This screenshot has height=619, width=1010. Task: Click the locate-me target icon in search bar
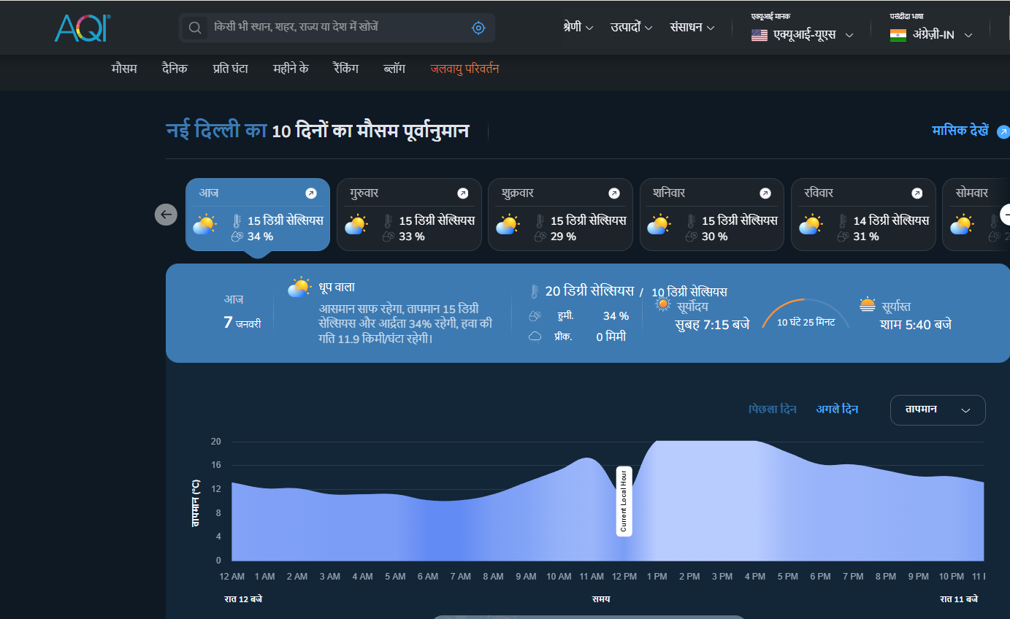pos(478,28)
